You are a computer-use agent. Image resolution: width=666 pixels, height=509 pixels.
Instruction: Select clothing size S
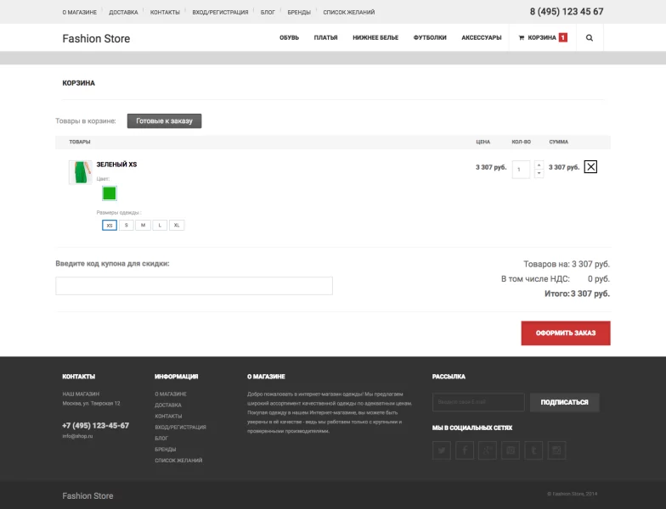click(126, 226)
